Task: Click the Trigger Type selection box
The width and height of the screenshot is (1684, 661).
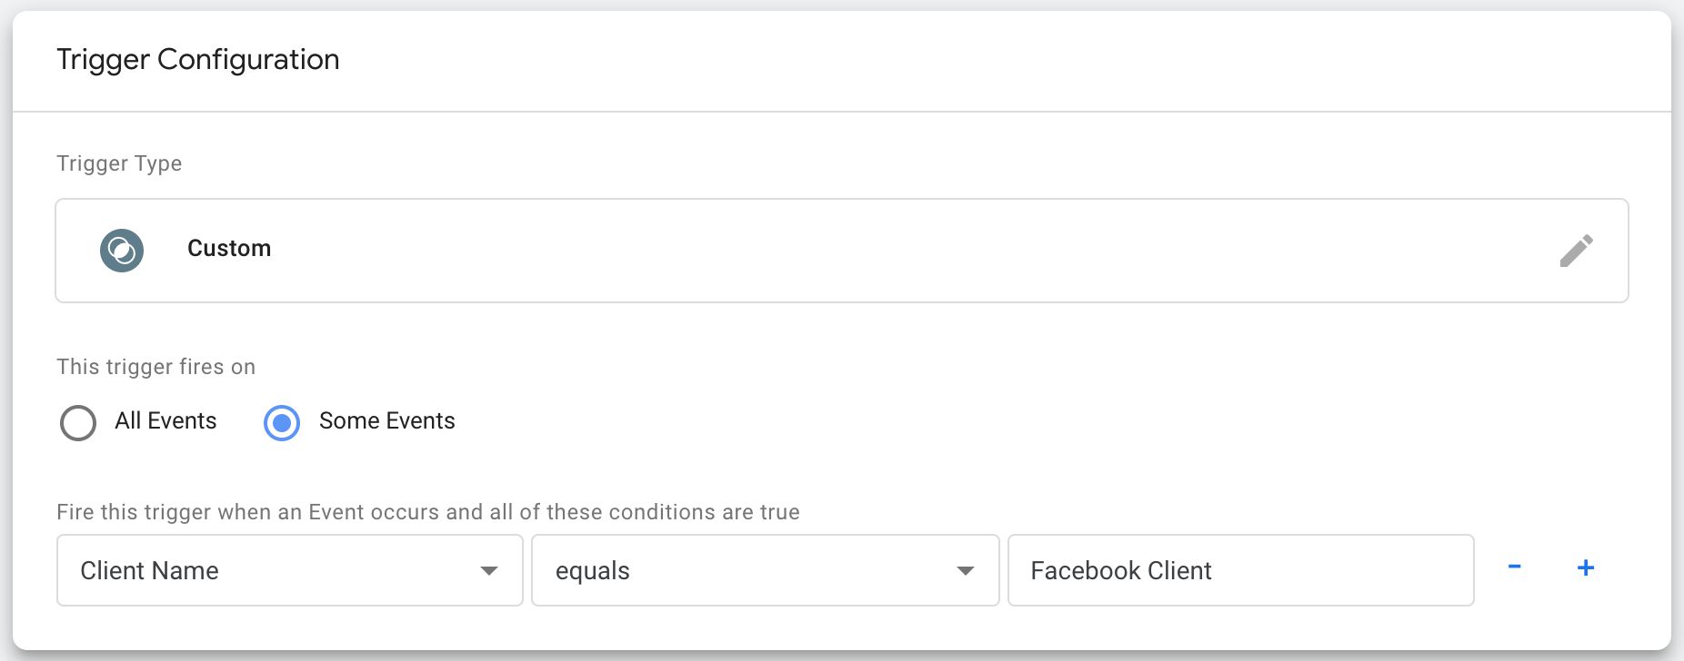Action: 841,251
